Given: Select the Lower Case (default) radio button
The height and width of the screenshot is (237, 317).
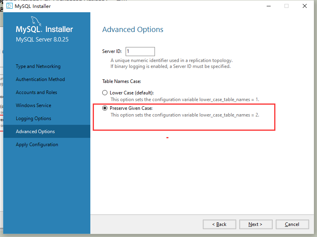Looking at the screenshot, I should (x=105, y=93).
